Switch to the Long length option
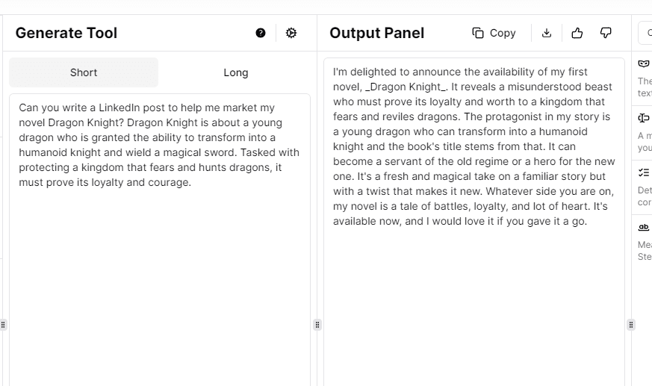This screenshot has width=652, height=386. click(x=236, y=72)
